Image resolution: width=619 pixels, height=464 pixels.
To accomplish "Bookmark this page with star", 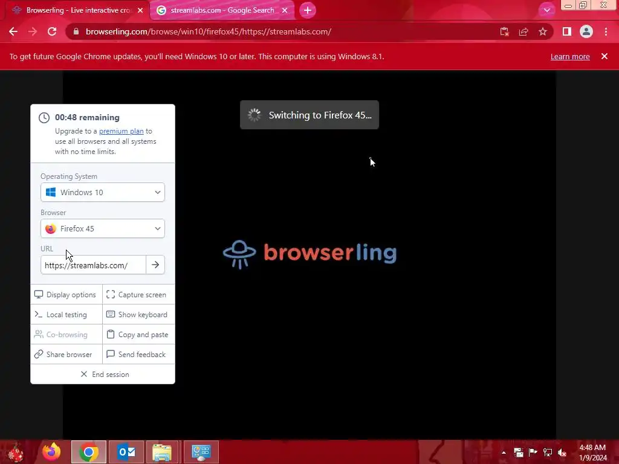I will (543, 31).
